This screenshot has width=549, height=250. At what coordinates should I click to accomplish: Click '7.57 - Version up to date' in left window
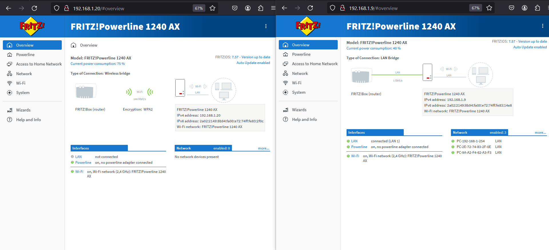tap(251, 57)
